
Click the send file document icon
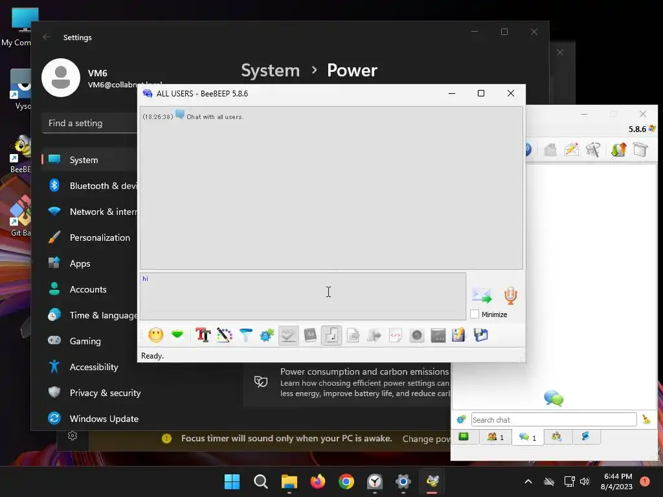tap(353, 335)
